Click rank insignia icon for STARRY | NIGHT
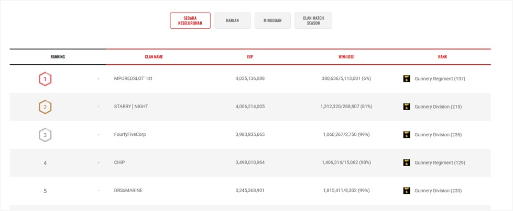Viewport: 513px width, 211px height. [x=406, y=107]
